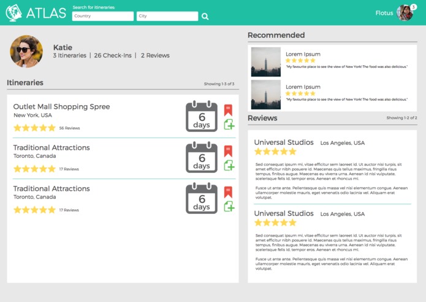Click New York, USA location text
Screen dimensions: 426x302
(x=33, y=115)
